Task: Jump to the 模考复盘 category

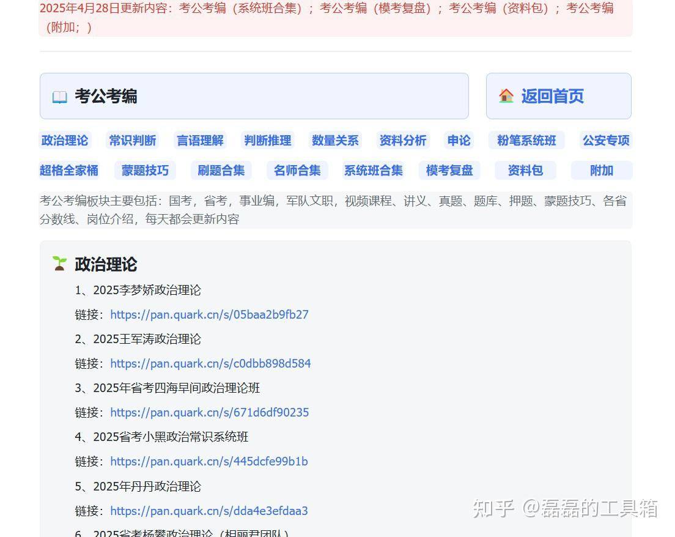Action: [x=449, y=171]
